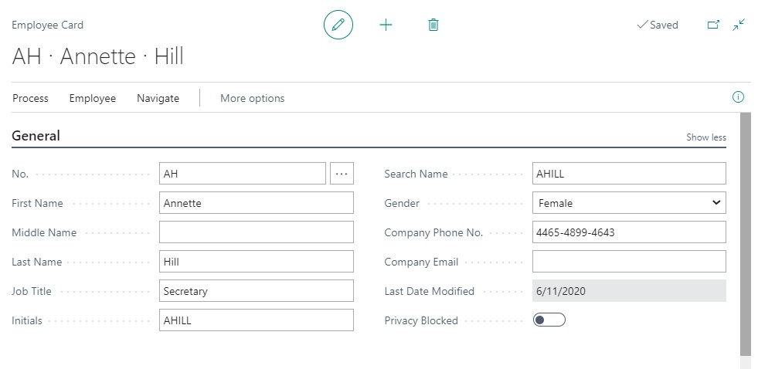Open the Gender dropdown

(629, 203)
